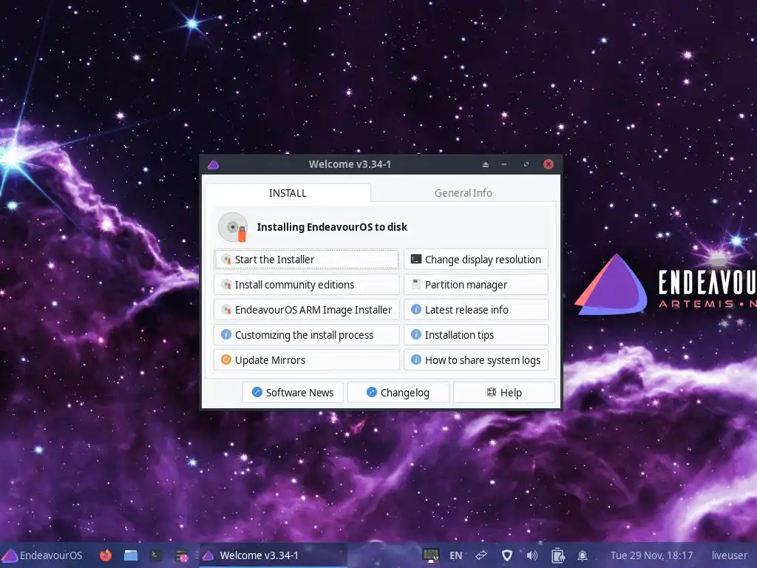Open the volume control tray icon

[x=532, y=555]
